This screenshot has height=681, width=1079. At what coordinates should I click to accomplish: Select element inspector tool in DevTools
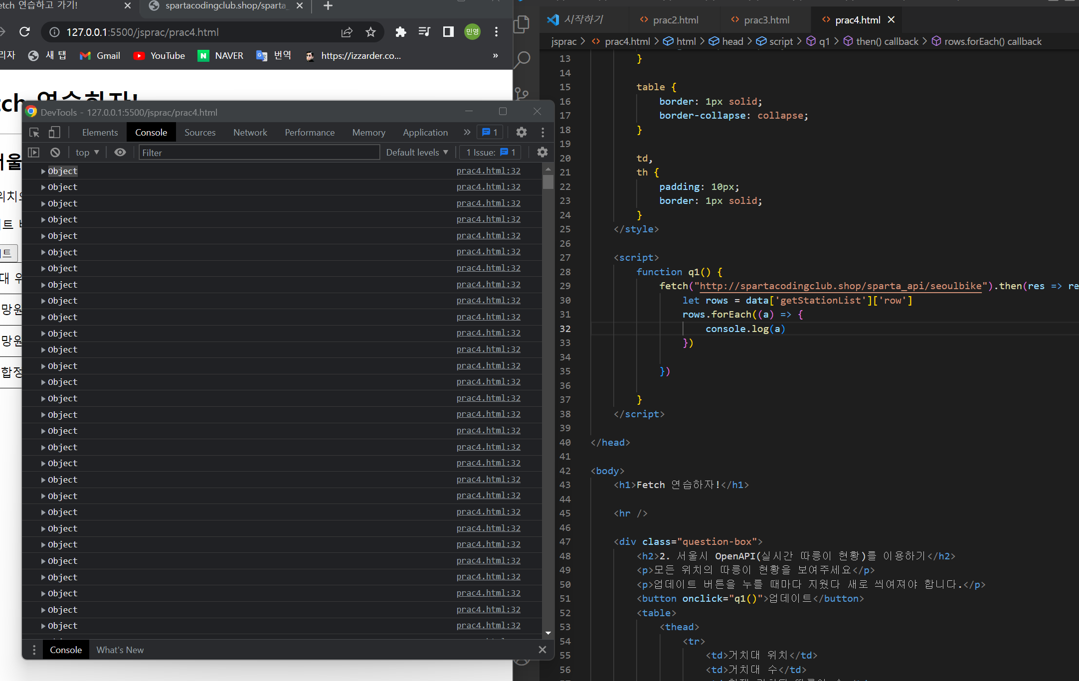34,132
